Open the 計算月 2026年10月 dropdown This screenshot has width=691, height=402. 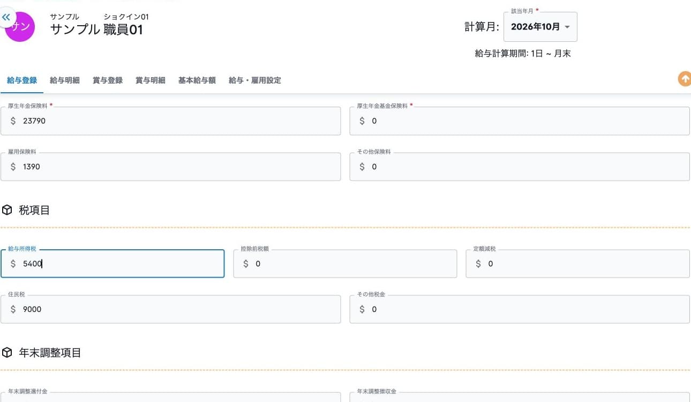540,27
